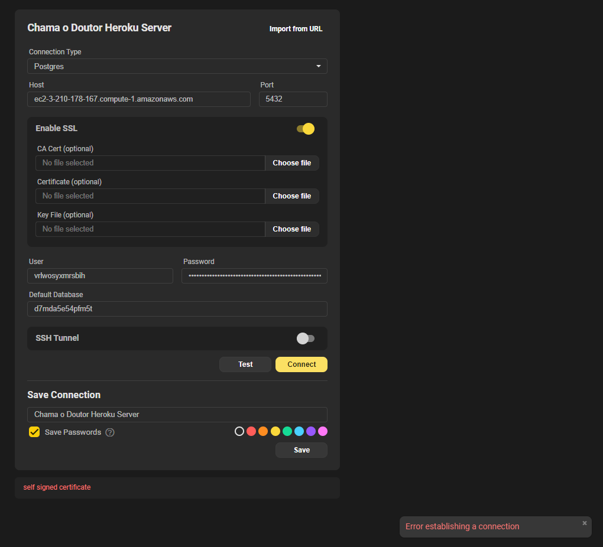Click the Connection Type dropdown arrow

[x=318, y=66]
